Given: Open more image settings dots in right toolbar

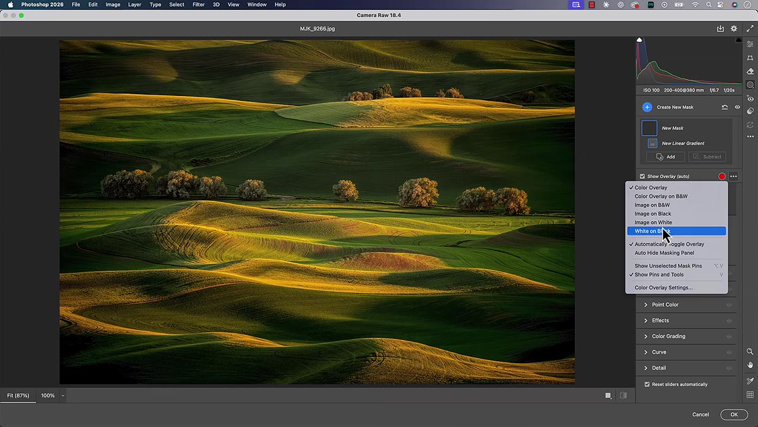Looking at the screenshot, I should [x=750, y=136].
